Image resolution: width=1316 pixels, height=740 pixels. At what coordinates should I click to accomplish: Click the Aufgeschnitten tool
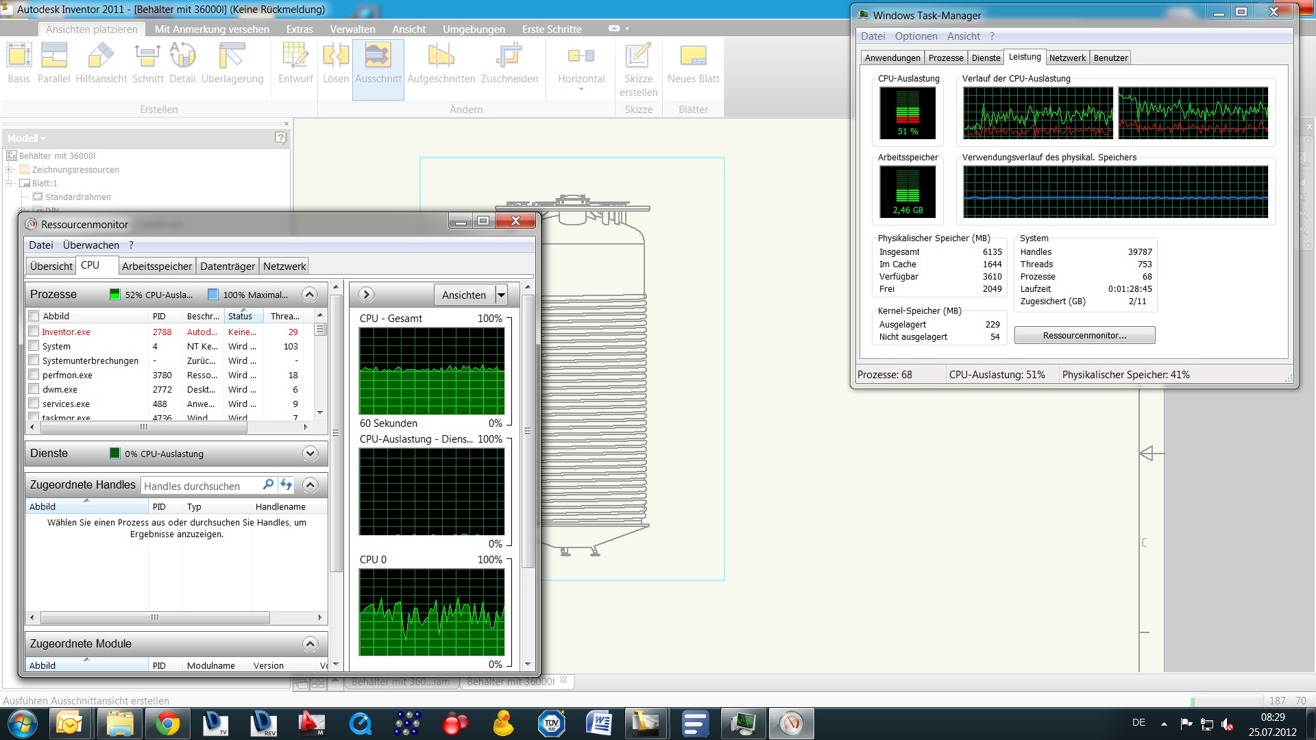441,63
